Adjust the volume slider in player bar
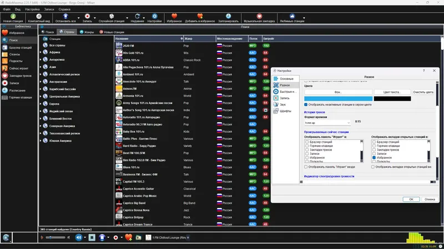 click(x=56, y=237)
